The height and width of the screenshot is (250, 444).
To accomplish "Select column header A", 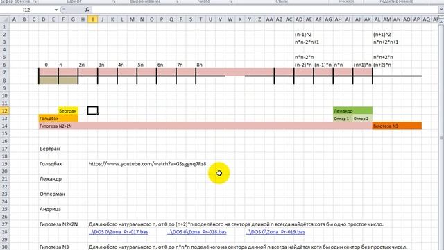I will (x=14, y=19).
